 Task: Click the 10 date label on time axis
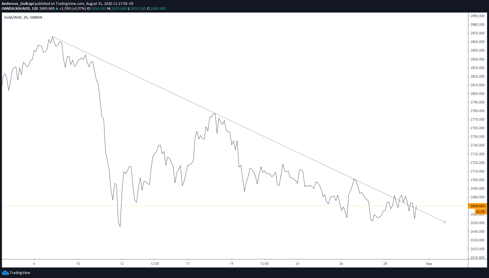click(x=78, y=263)
